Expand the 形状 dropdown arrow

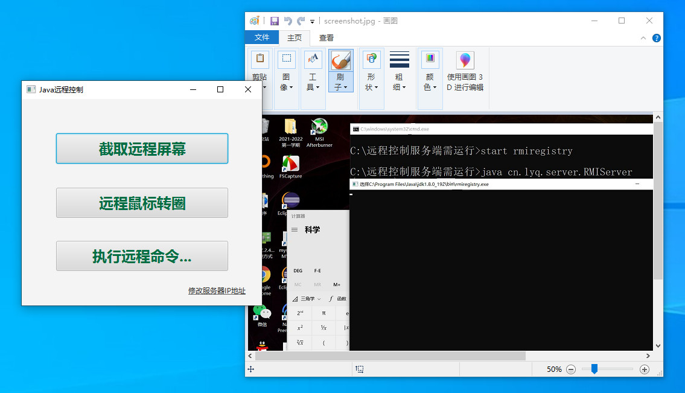click(x=376, y=88)
